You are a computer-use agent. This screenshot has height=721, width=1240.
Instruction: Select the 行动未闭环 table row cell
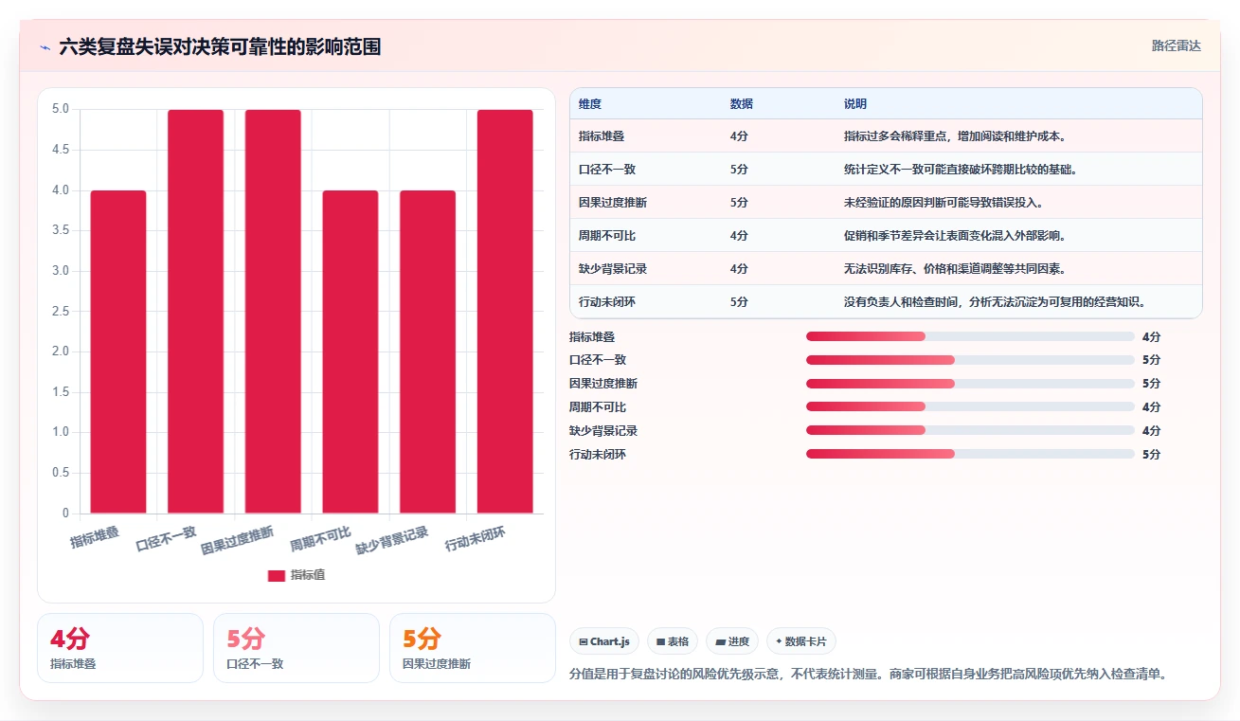607,302
